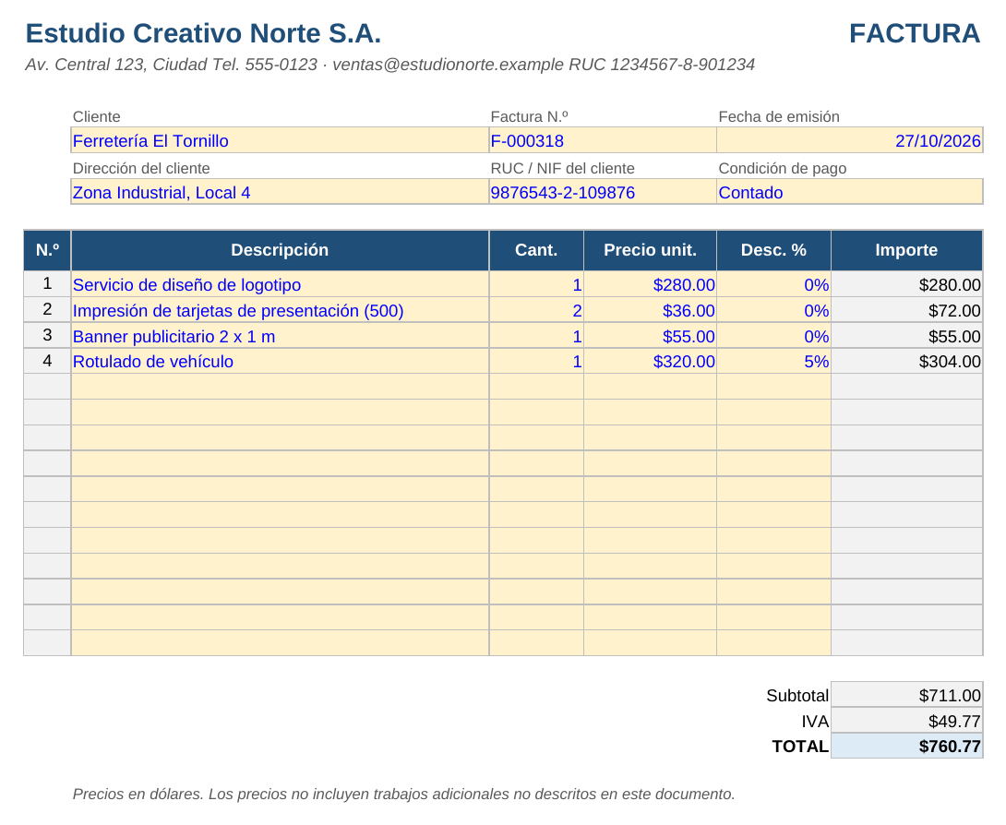Click the N.º column header
The height and width of the screenshot is (825, 1006).
point(47,250)
